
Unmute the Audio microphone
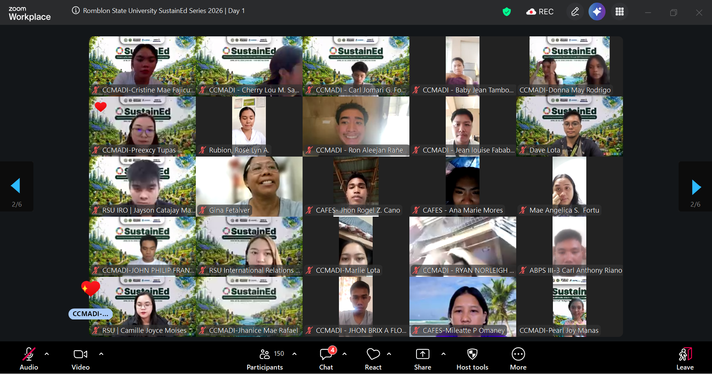[x=29, y=359]
